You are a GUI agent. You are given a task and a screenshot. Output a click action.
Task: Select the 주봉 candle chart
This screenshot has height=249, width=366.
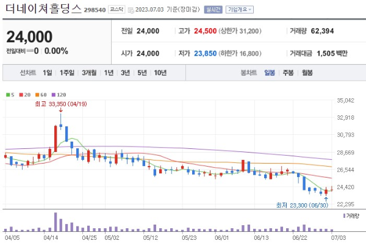pyautogui.click(x=289, y=73)
